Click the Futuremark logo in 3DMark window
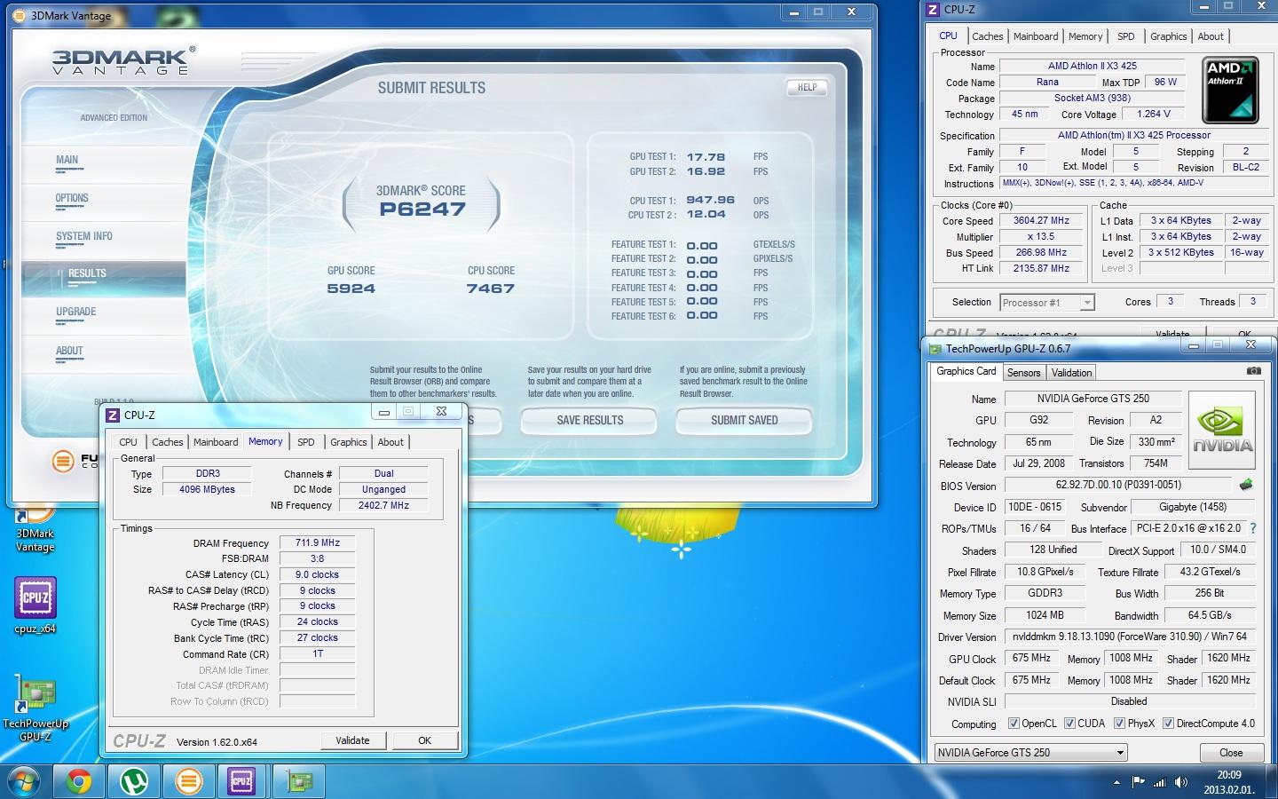Image resolution: width=1278 pixels, height=799 pixels. click(x=63, y=461)
